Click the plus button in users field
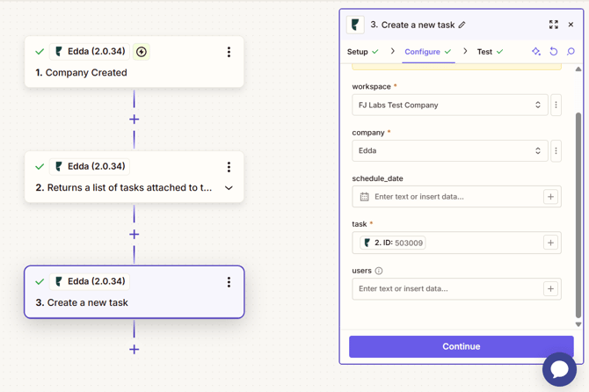Image resolution: width=589 pixels, height=392 pixels. coord(550,288)
